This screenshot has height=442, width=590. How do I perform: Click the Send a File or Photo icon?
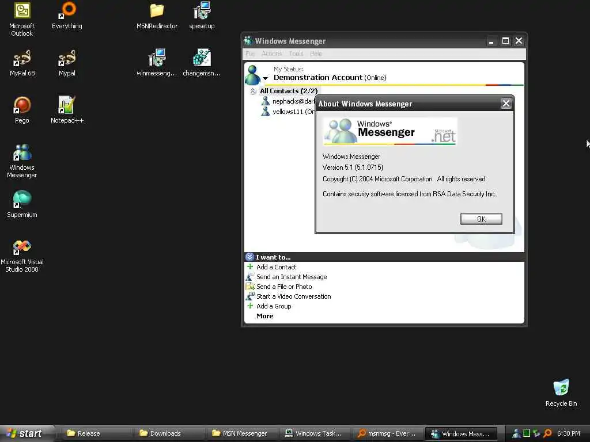pyautogui.click(x=250, y=287)
